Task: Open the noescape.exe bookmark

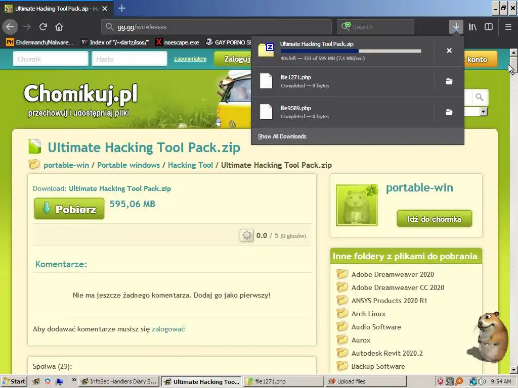Action: (x=178, y=42)
